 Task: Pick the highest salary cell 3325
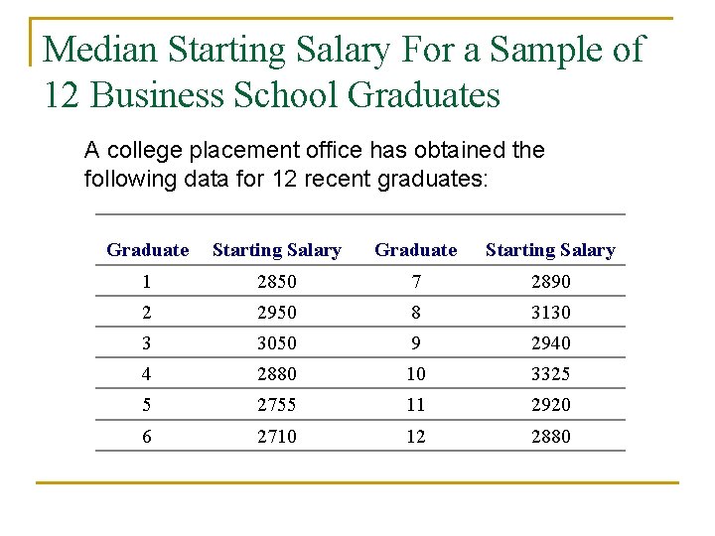(550, 374)
